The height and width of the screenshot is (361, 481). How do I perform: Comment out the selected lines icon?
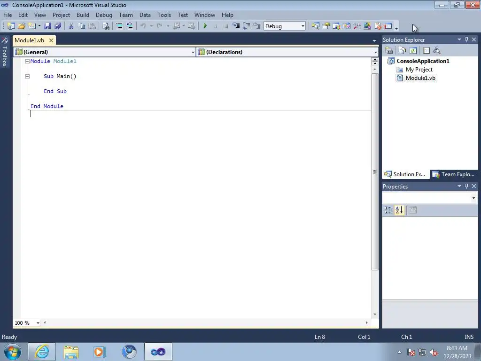click(119, 26)
